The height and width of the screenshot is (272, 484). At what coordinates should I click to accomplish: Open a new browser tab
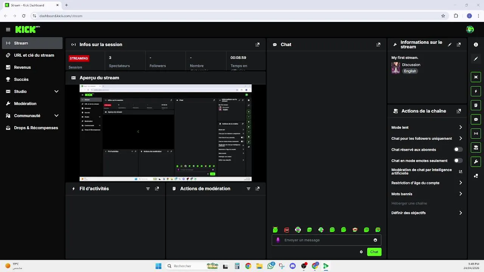click(66, 5)
